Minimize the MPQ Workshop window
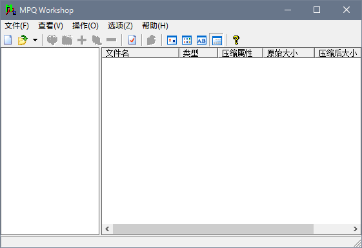 click(288, 10)
